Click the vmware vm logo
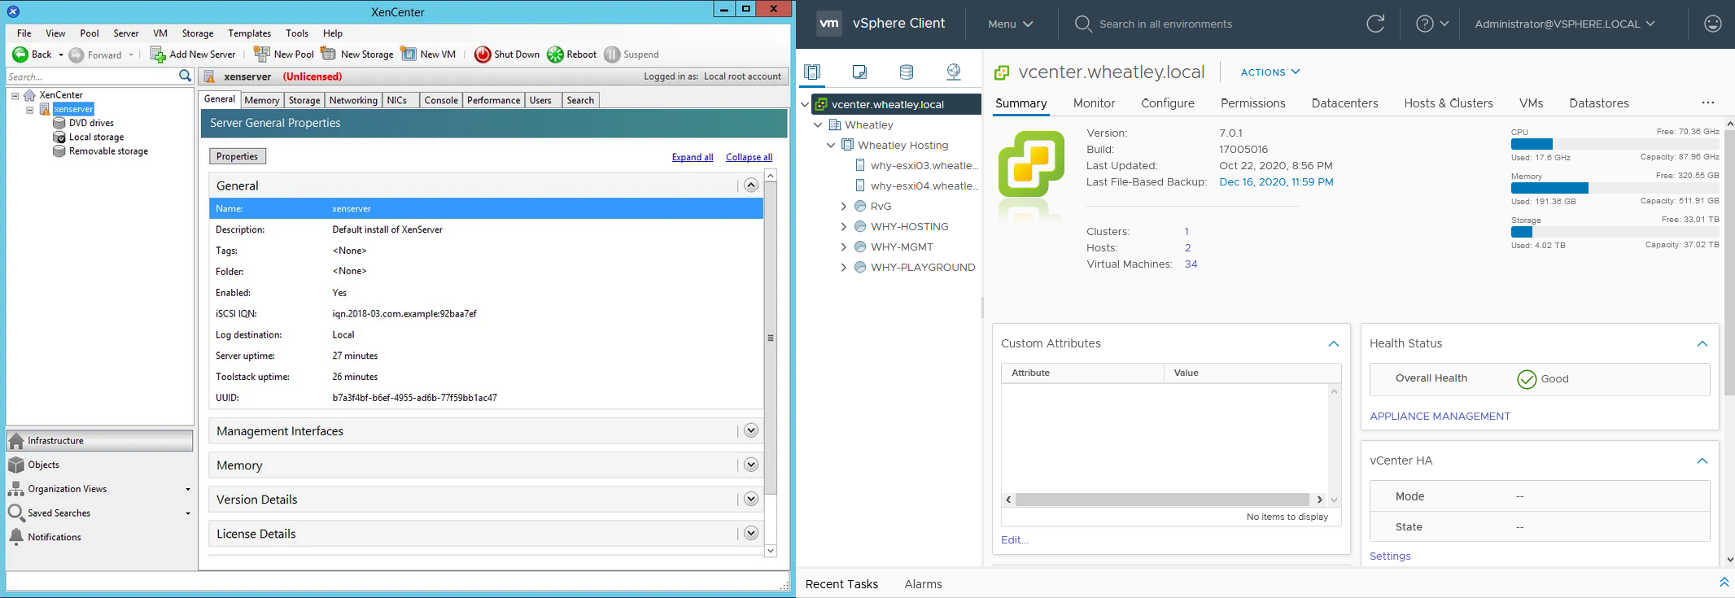Screen dimensions: 1735x598 tap(829, 24)
